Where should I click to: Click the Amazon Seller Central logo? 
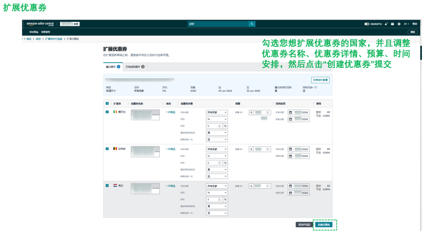(x=40, y=24)
